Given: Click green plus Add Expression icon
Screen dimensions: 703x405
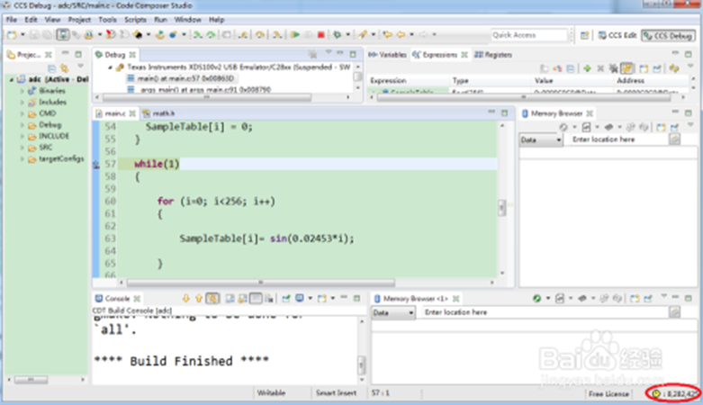Looking at the screenshot, I should [587, 68].
